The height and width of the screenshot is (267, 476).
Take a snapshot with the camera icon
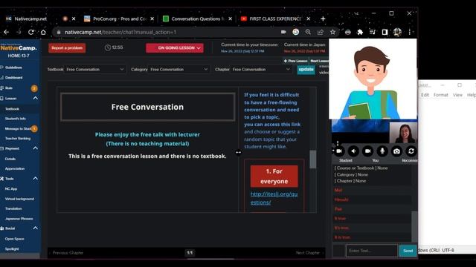396,151
